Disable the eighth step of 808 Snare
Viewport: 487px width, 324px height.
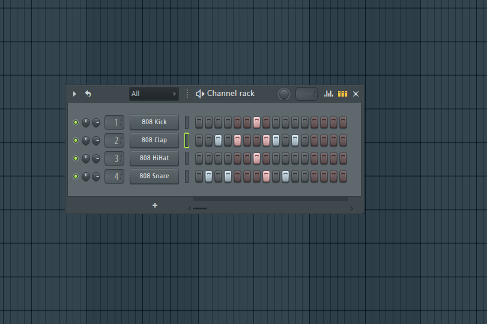266,176
